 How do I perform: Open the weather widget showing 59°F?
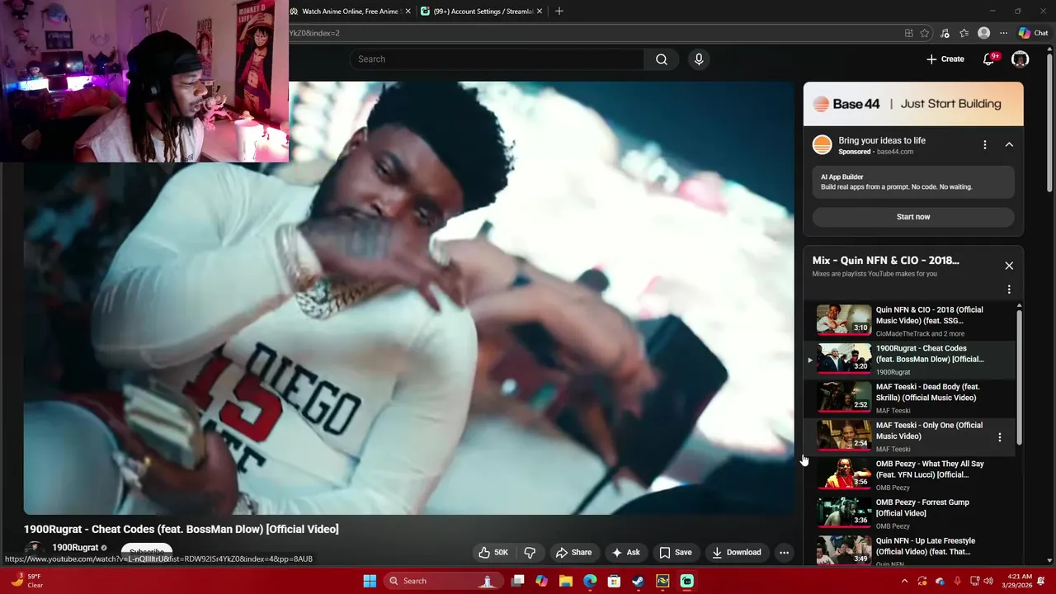coord(26,581)
